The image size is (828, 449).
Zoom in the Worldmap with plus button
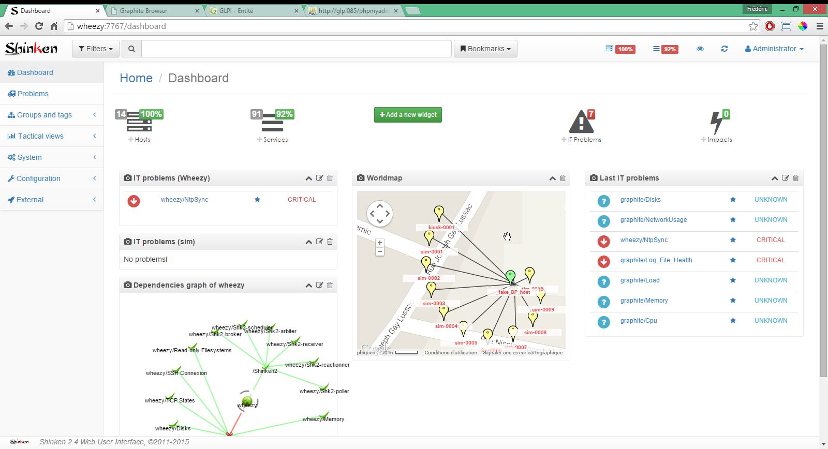click(380, 243)
